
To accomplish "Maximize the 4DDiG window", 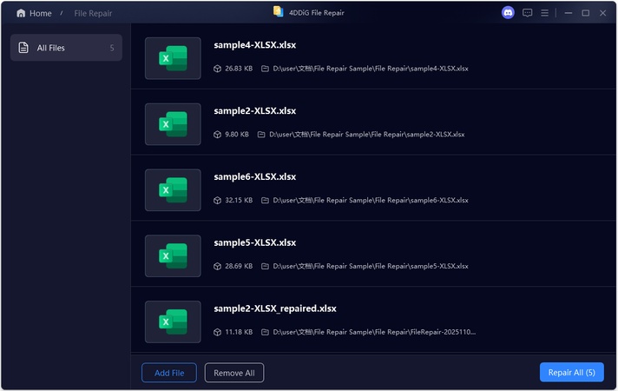I will coord(586,13).
